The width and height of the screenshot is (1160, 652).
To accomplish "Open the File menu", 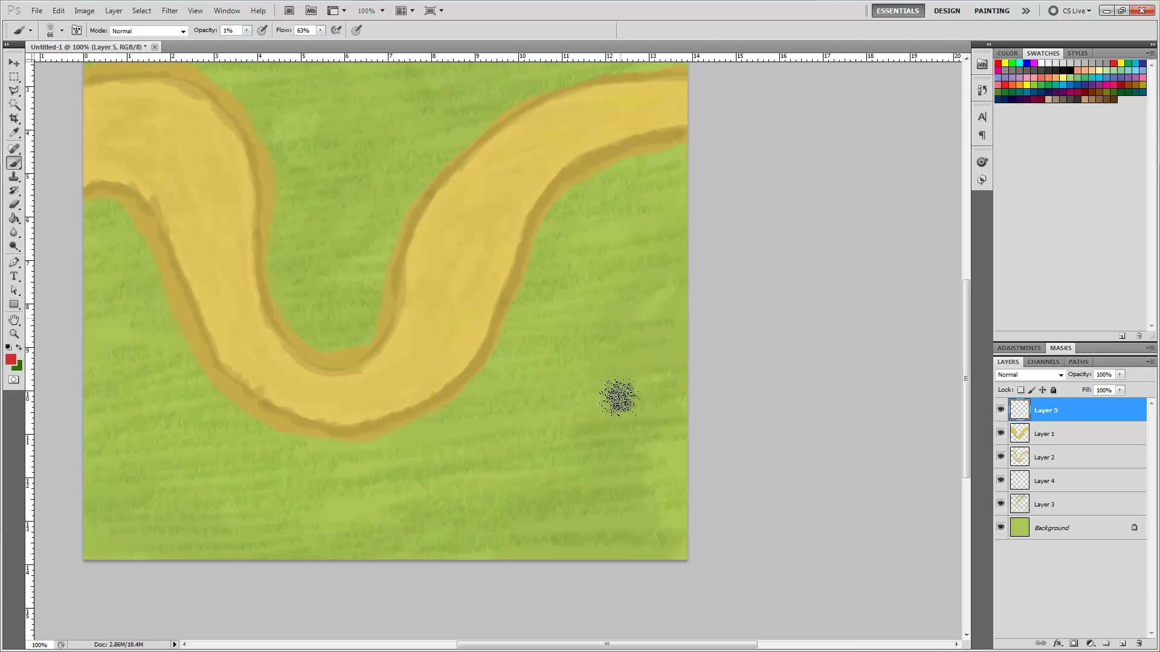I will [x=37, y=11].
